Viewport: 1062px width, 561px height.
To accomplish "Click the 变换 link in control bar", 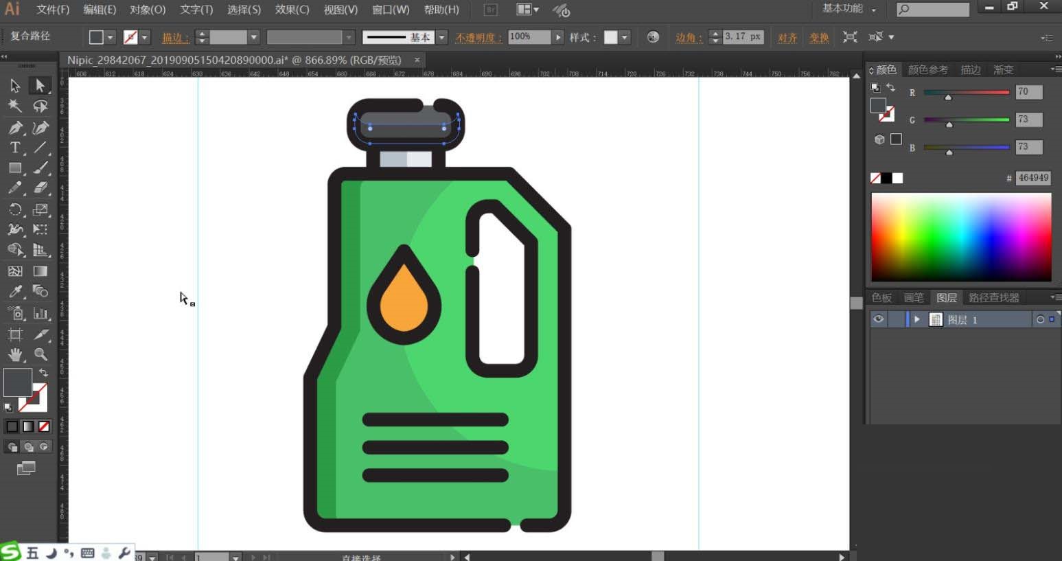I will [x=818, y=37].
